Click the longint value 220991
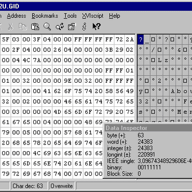Image resolution: width=192 pixels, height=192 pixels. 146,155
